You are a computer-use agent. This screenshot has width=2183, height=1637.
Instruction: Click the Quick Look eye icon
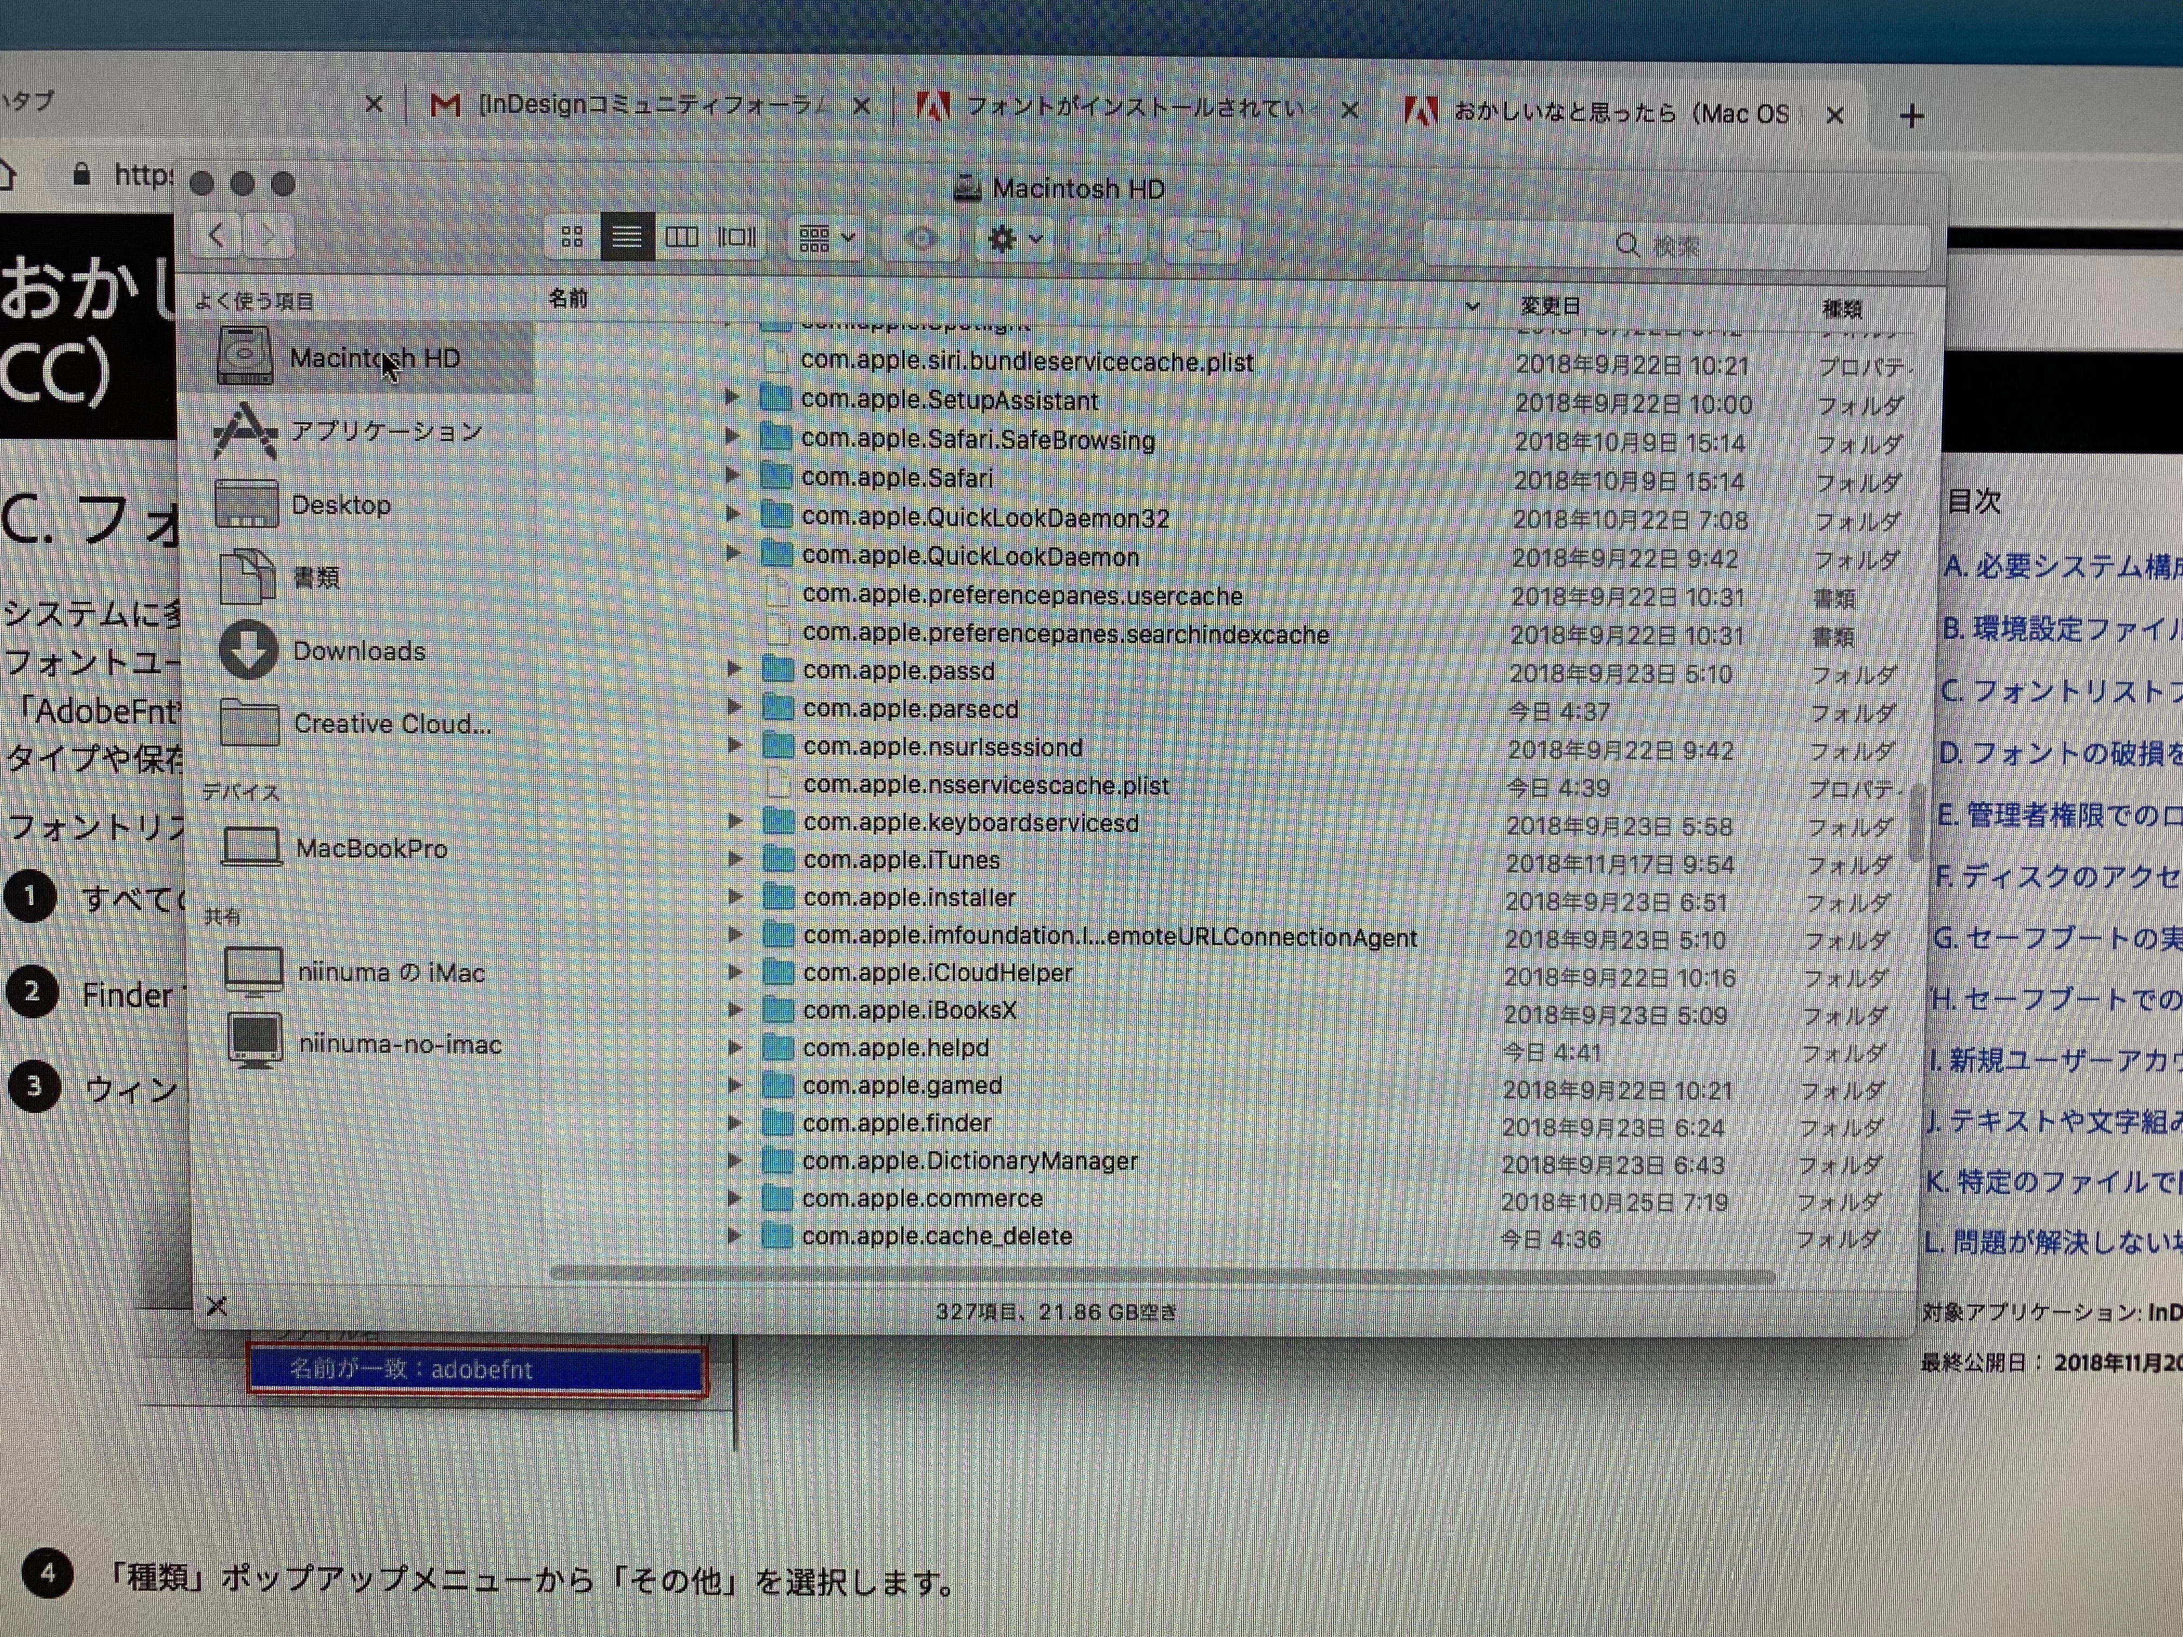921,240
